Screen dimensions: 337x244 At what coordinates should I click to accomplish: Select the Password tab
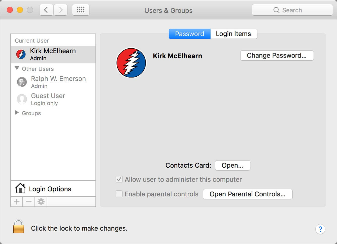[189, 34]
